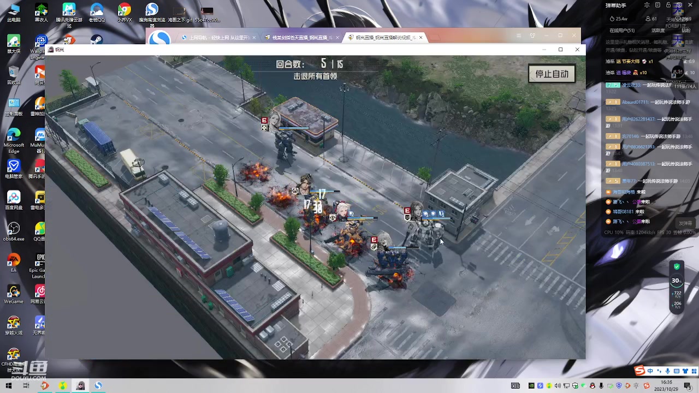Click the Sogou input method S icon
Screen dimensions: 699x393
click(639, 371)
